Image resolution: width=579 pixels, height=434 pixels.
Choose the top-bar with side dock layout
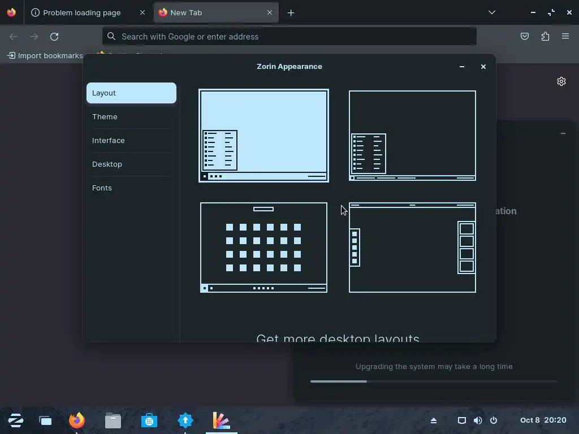412,248
